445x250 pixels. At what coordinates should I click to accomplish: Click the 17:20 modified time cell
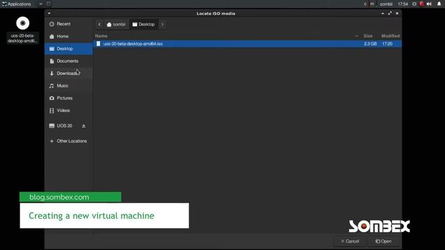(x=387, y=44)
